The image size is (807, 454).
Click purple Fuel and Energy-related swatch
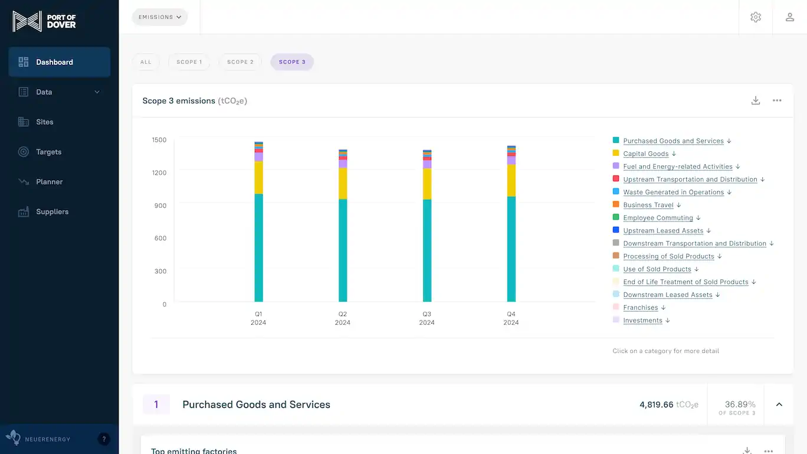point(616,166)
